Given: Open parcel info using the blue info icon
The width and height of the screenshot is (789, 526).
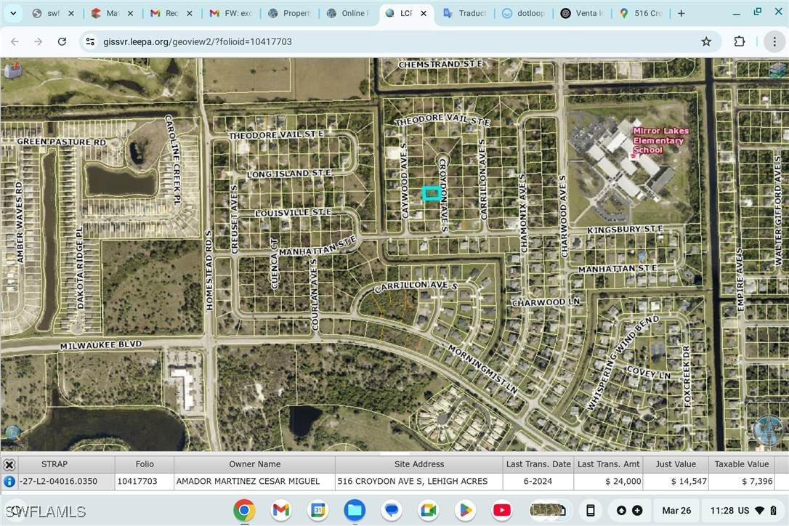Looking at the screenshot, I should pyautogui.click(x=9, y=481).
